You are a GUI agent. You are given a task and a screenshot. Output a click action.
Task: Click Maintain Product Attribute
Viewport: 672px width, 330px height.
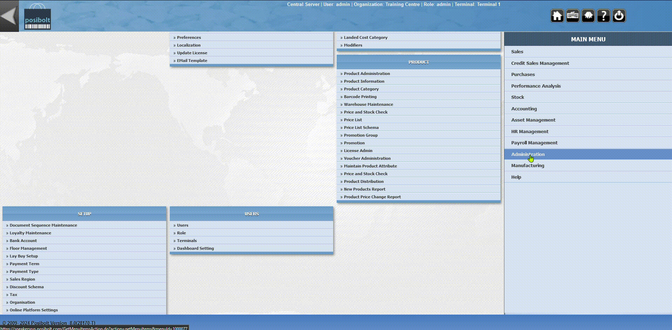point(370,166)
